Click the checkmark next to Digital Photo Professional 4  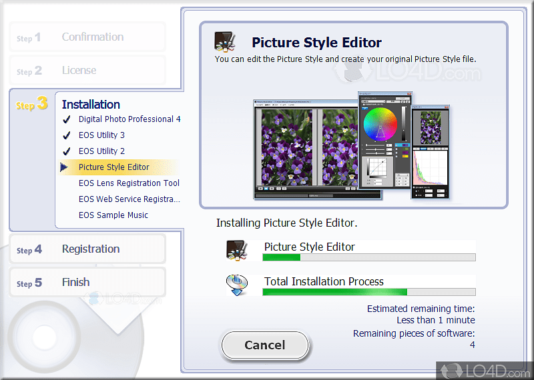(67, 119)
